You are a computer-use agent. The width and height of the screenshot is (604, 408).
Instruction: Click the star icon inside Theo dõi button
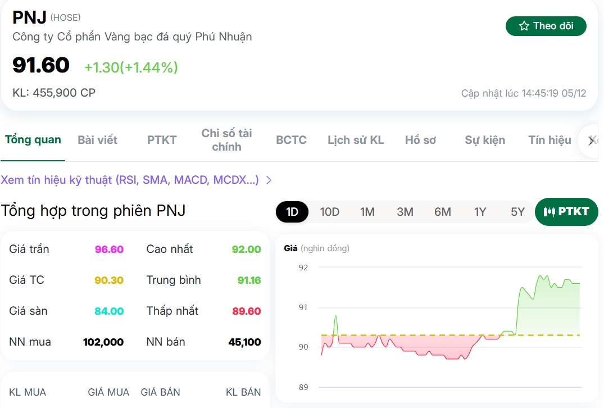(524, 26)
